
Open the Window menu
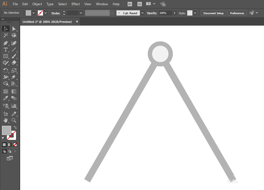pos(102,4)
